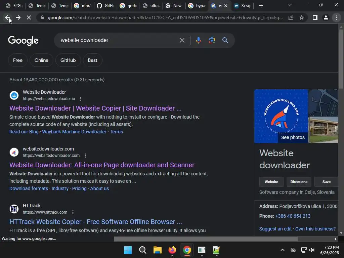The height and width of the screenshot is (258, 344).
Task: Open the Chrome profile avatar icon
Action: tap(326, 17)
